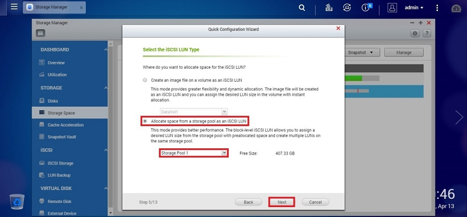Click the Next button
This screenshot has height=217, width=467.
[282, 202]
